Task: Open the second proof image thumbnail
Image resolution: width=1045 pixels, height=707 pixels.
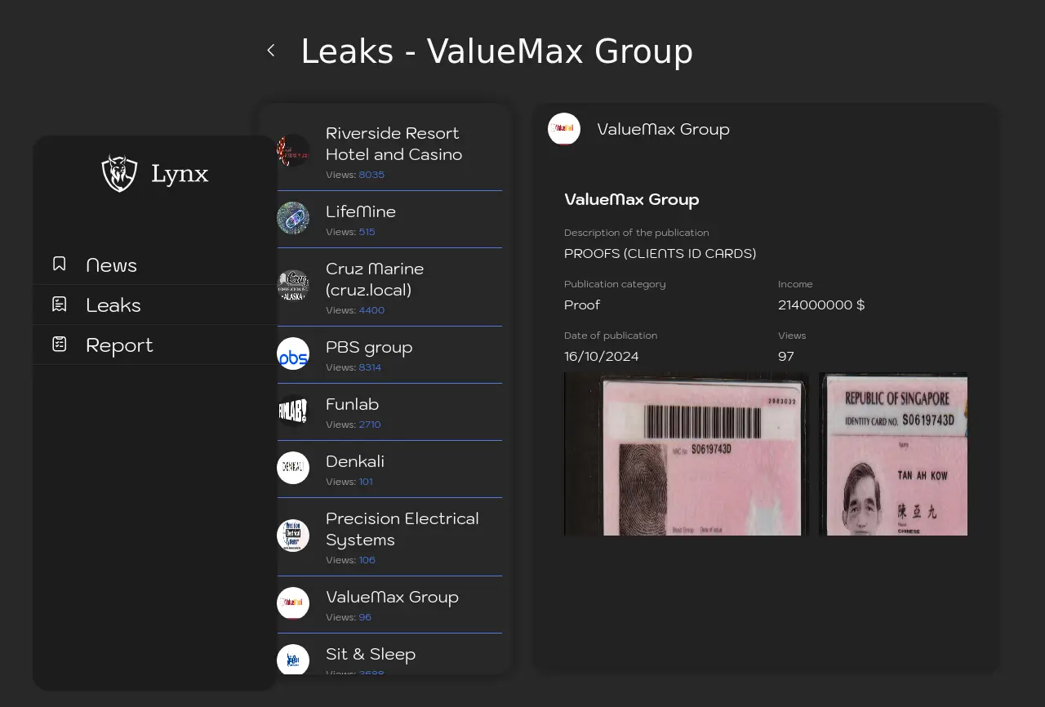Action: pos(893,454)
